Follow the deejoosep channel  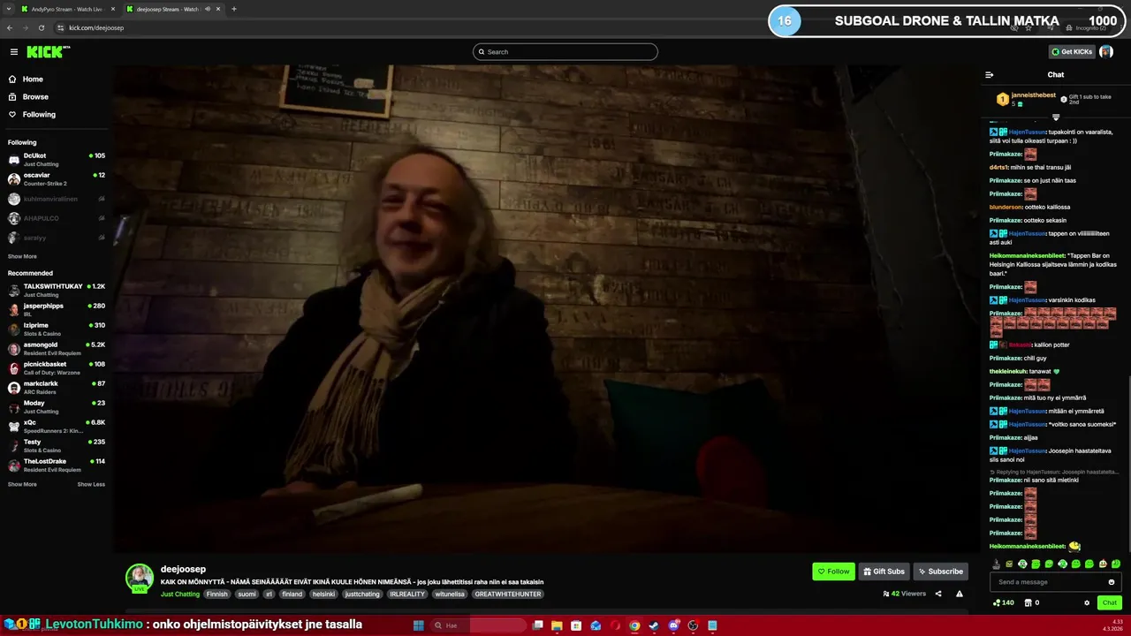(x=833, y=572)
